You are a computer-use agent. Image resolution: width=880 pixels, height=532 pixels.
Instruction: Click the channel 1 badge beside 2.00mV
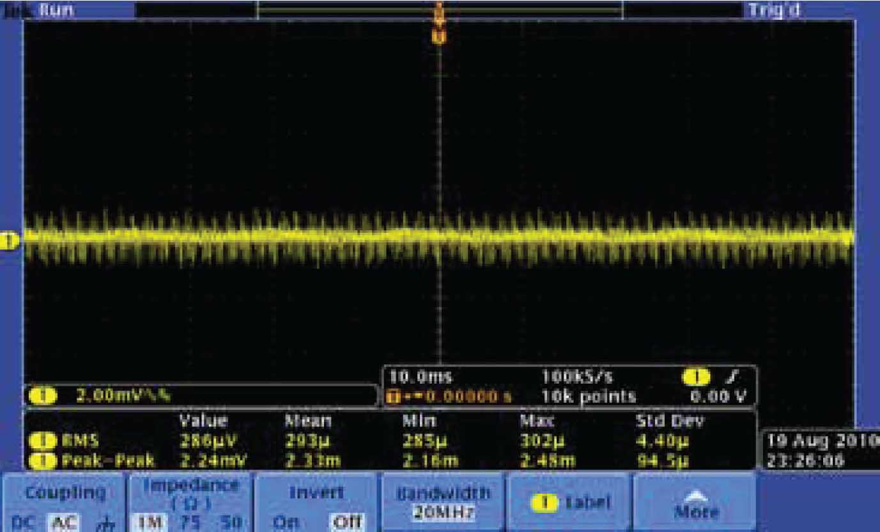coord(47,395)
